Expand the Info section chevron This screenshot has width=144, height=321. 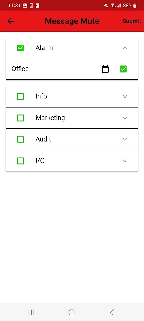pos(125,96)
